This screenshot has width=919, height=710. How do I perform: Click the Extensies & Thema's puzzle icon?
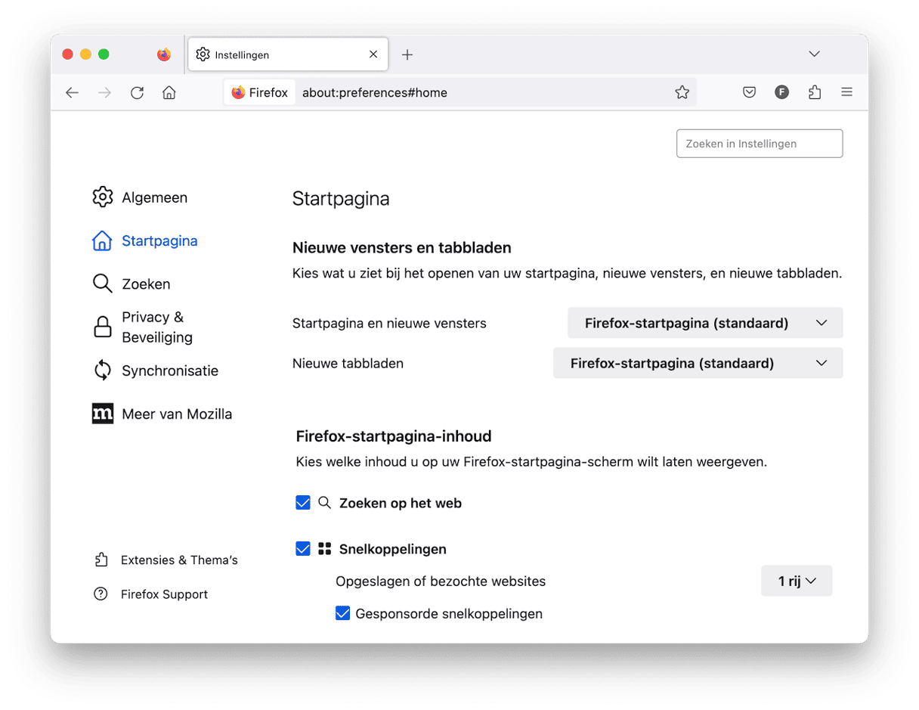pos(101,560)
